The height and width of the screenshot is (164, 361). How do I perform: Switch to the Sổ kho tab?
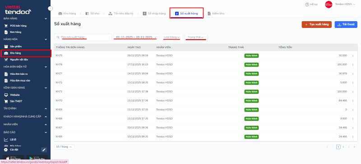(93, 14)
